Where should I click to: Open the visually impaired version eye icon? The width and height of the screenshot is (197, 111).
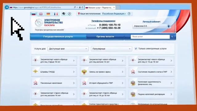pos(64,14)
